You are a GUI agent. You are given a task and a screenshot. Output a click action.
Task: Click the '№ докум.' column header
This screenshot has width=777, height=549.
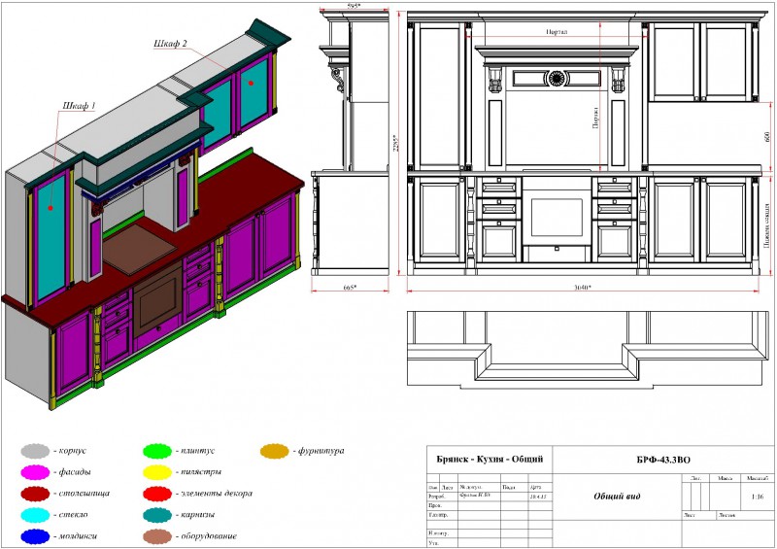(x=470, y=488)
